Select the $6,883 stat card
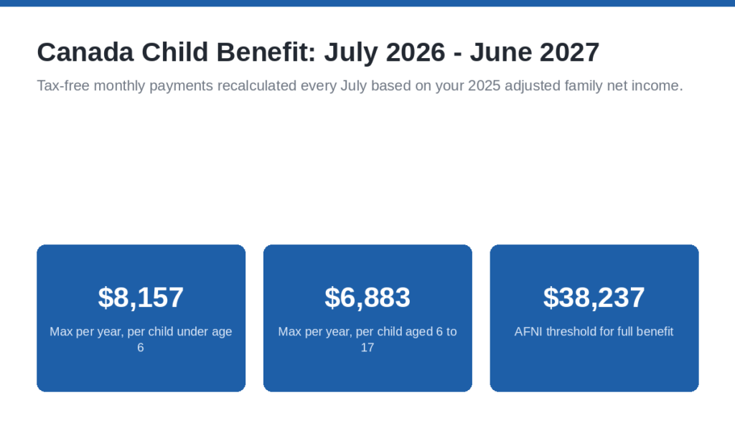Screen dimensions: 735x428 [x=367, y=318]
